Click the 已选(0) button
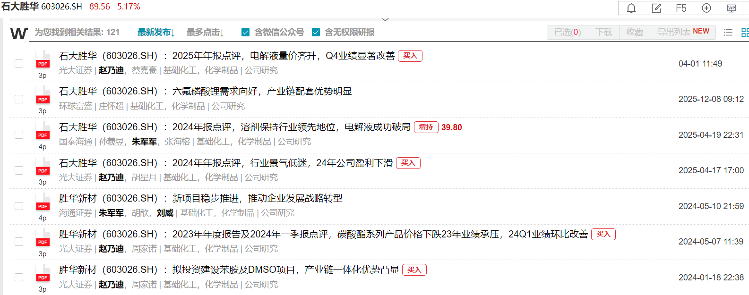The width and height of the screenshot is (749, 295). click(x=568, y=32)
